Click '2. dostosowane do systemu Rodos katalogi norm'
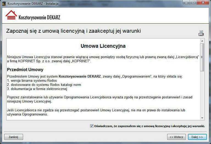This screenshot has width=211, height=144. point(44,85)
